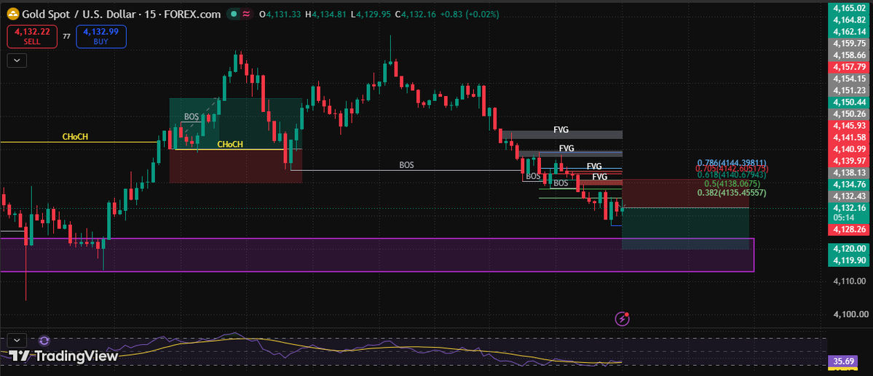Click red price label 4,141.58
Image resolution: width=873 pixels, height=376 pixels.
tap(849, 137)
